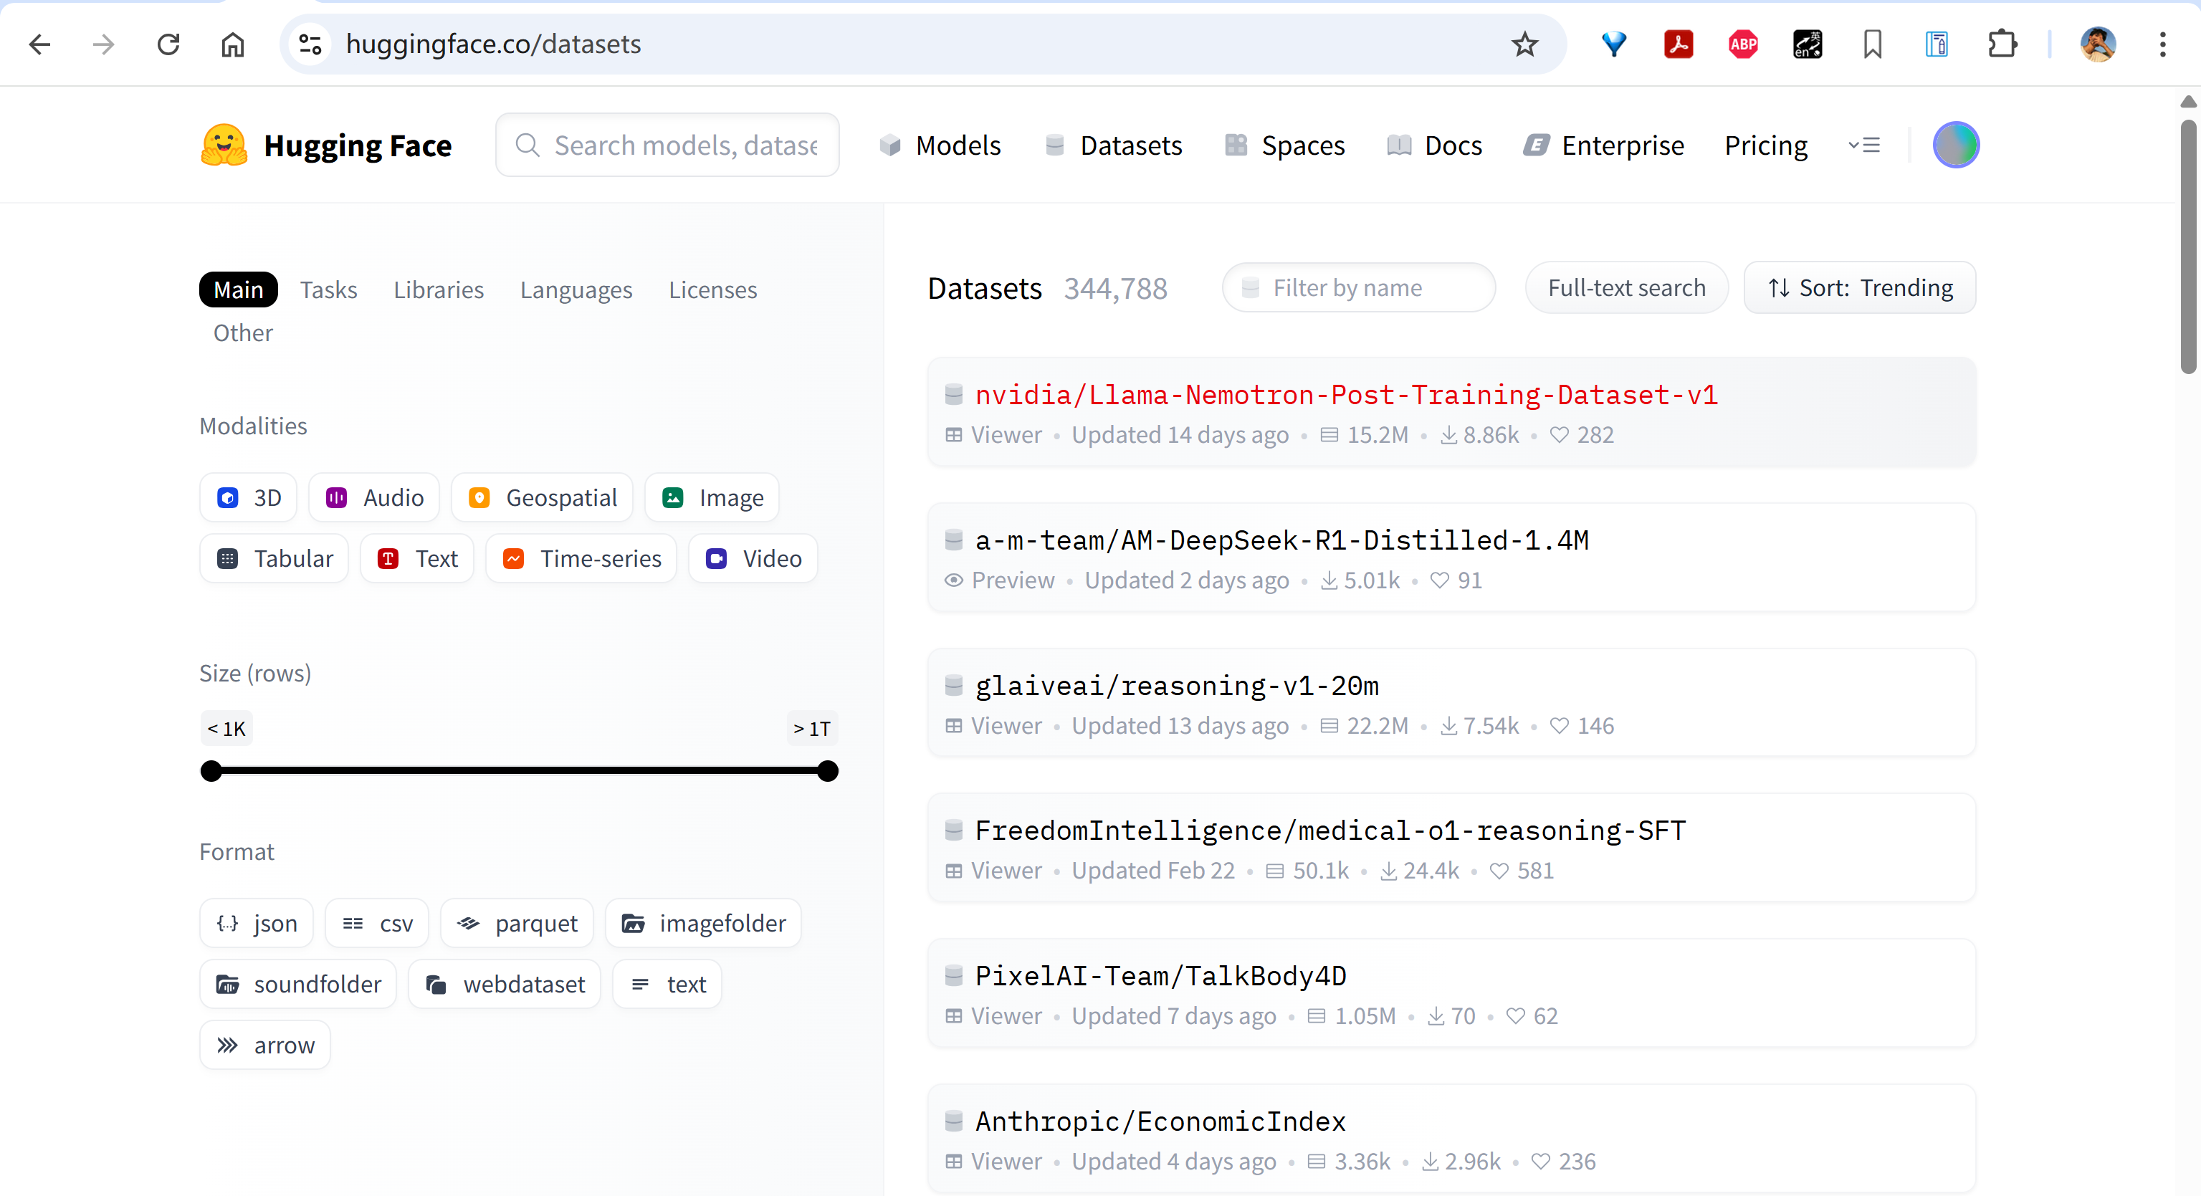Click the Full-text search button

1626,288
